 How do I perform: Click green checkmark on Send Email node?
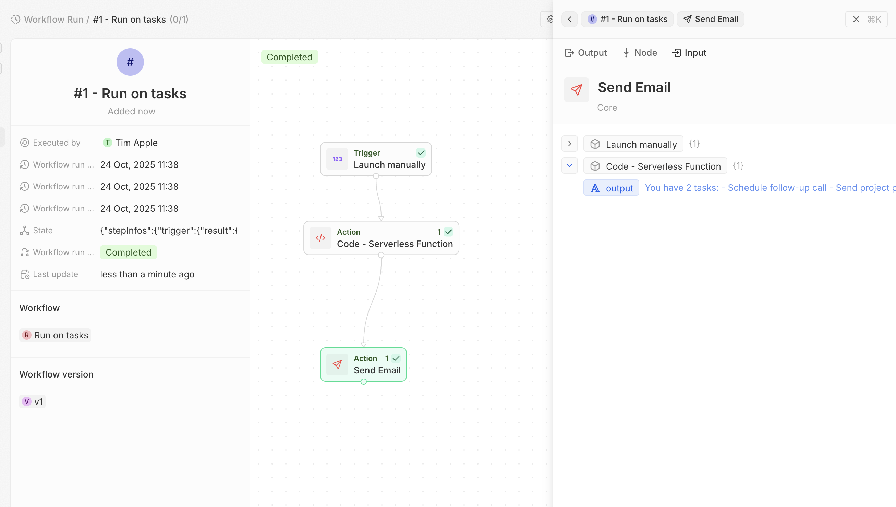tap(396, 358)
